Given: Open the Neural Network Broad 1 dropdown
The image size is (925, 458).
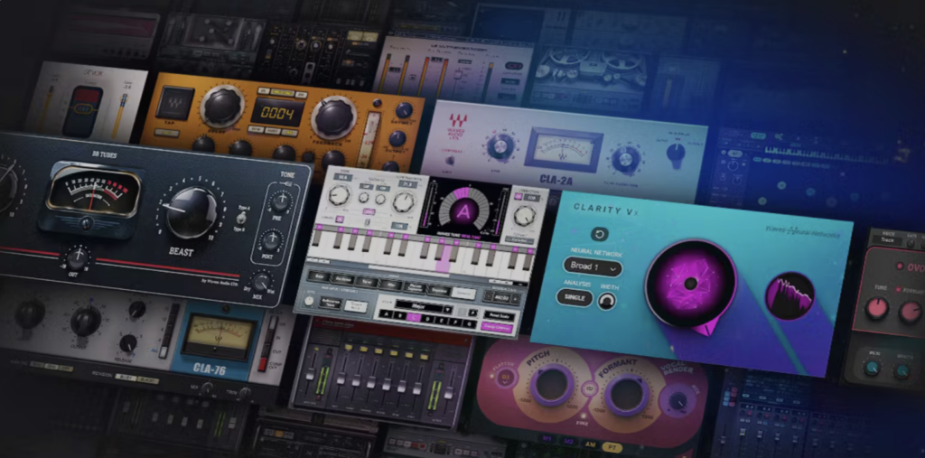Looking at the screenshot, I should [593, 266].
